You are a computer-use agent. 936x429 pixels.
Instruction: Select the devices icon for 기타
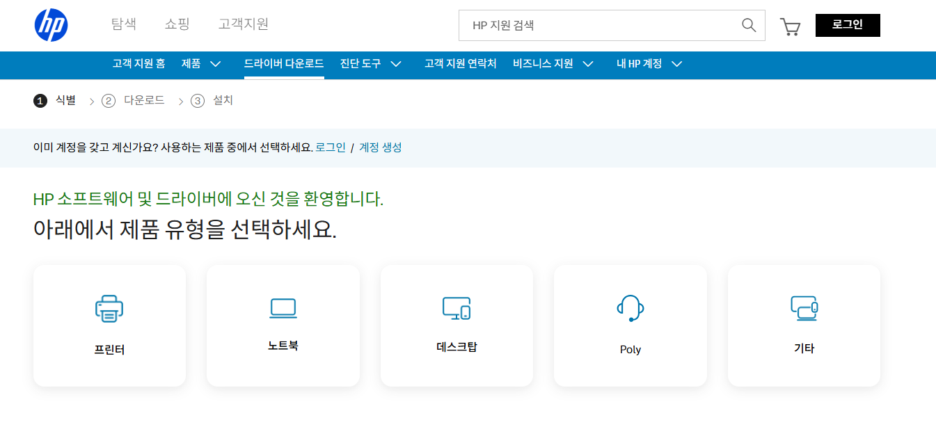coord(804,308)
